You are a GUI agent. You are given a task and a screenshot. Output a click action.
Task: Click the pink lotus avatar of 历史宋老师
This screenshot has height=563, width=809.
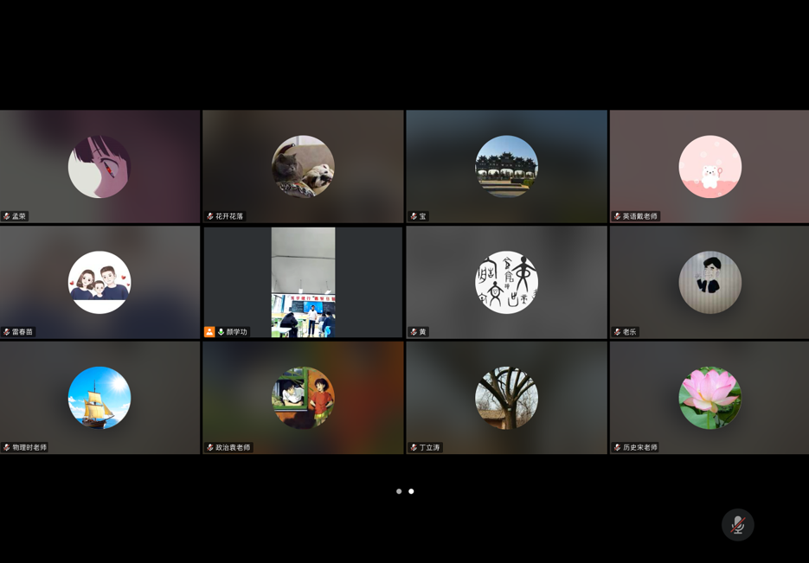click(709, 398)
